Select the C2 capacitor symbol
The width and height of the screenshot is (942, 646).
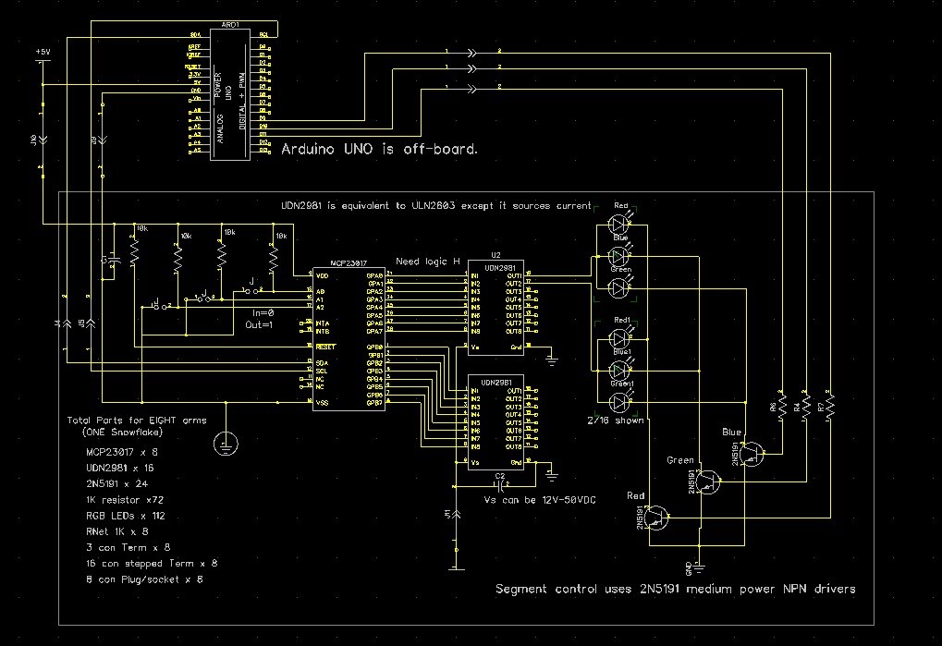(x=499, y=484)
